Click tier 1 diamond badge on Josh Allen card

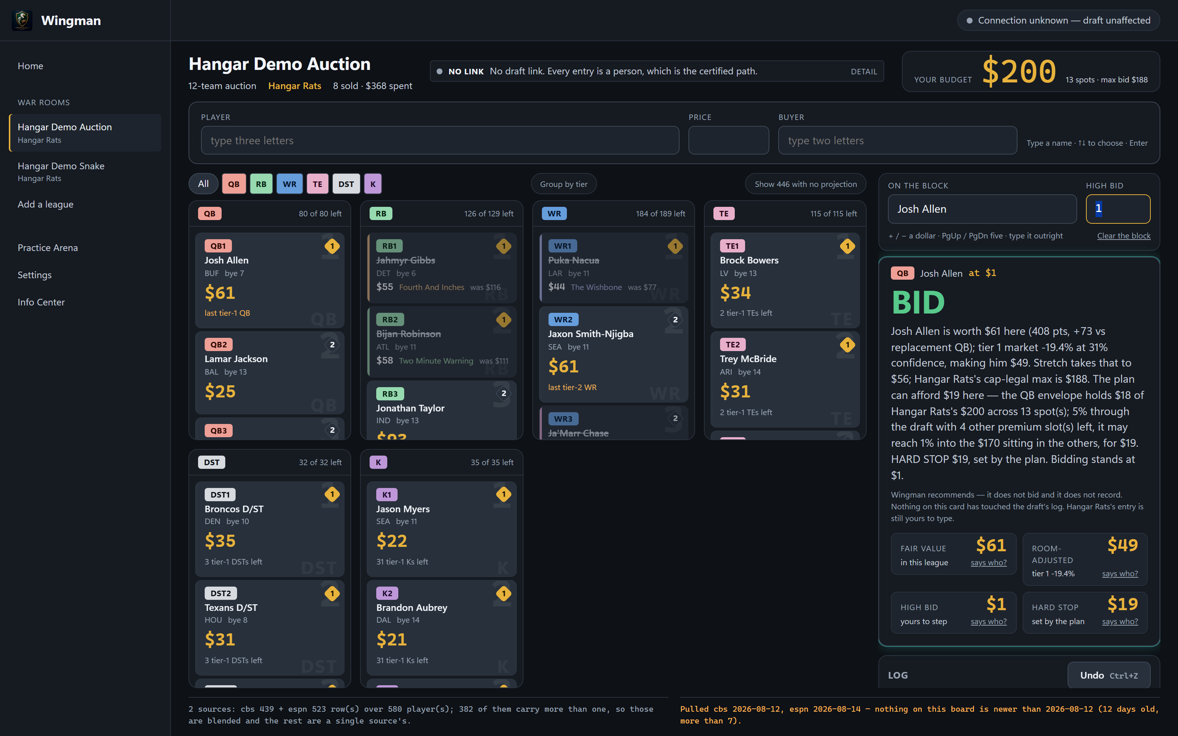coord(332,246)
